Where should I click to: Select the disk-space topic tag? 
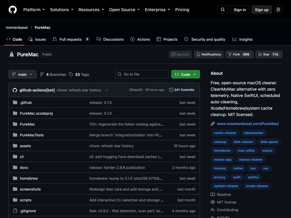tap(269, 142)
